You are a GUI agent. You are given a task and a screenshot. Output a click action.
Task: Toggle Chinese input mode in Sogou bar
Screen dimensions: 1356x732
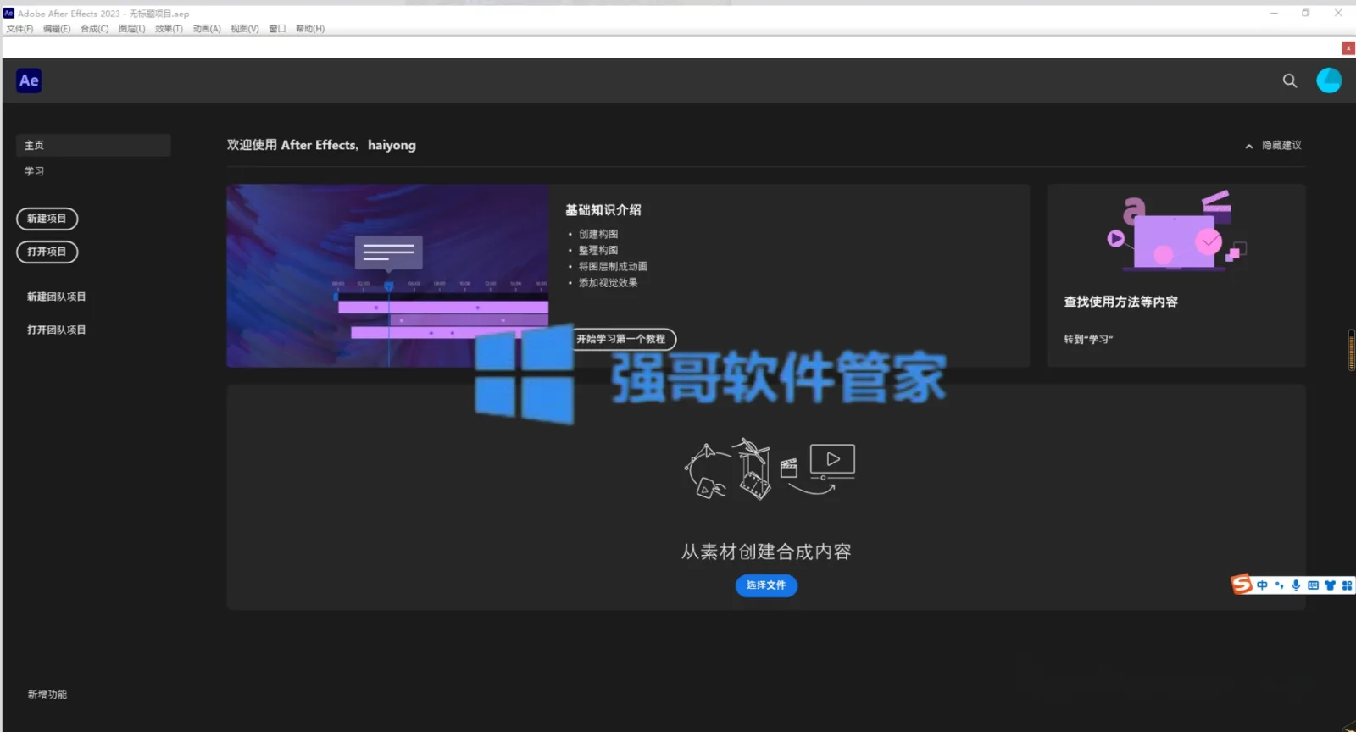coord(1262,585)
